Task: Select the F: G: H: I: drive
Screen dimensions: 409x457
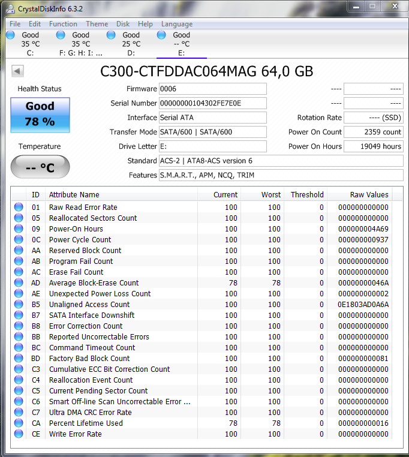Action: [x=81, y=44]
